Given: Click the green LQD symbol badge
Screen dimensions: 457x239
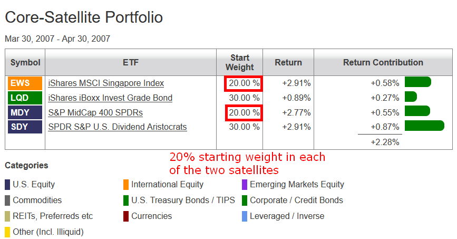Looking at the screenshot, I should click(25, 98).
